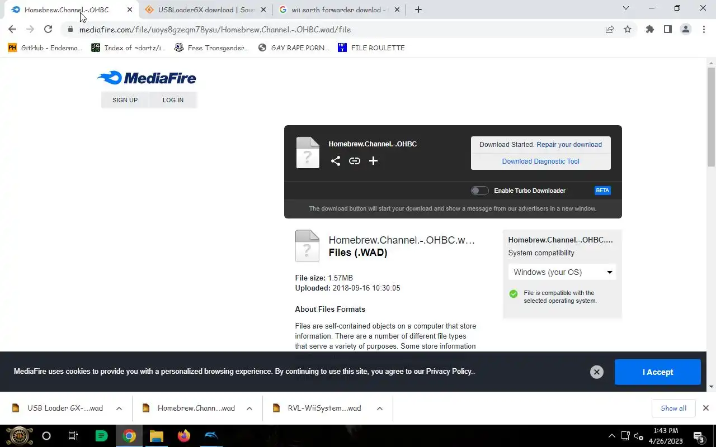The width and height of the screenshot is (716, 447).
Task: Click Privacy Policy text in cookie banner
Action: pyautogui.click(x=450, y=372)
